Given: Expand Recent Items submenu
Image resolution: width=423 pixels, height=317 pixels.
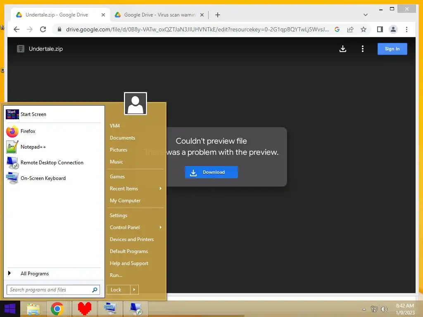Looking at the screenshot, I should (135, 189).
